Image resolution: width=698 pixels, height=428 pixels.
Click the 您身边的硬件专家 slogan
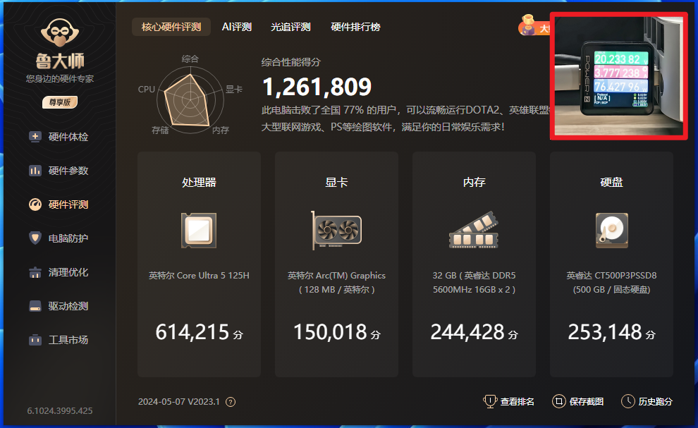point(60,79)
